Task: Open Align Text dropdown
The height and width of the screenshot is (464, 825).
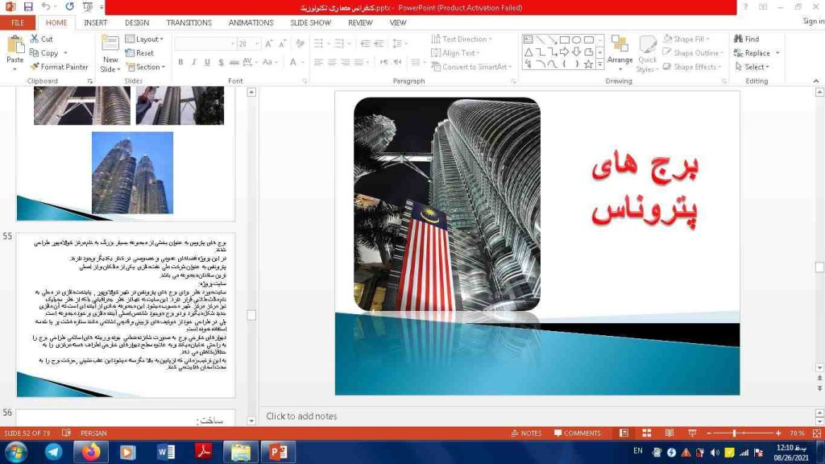Action: pyautogui.click(x=455, y=53)
